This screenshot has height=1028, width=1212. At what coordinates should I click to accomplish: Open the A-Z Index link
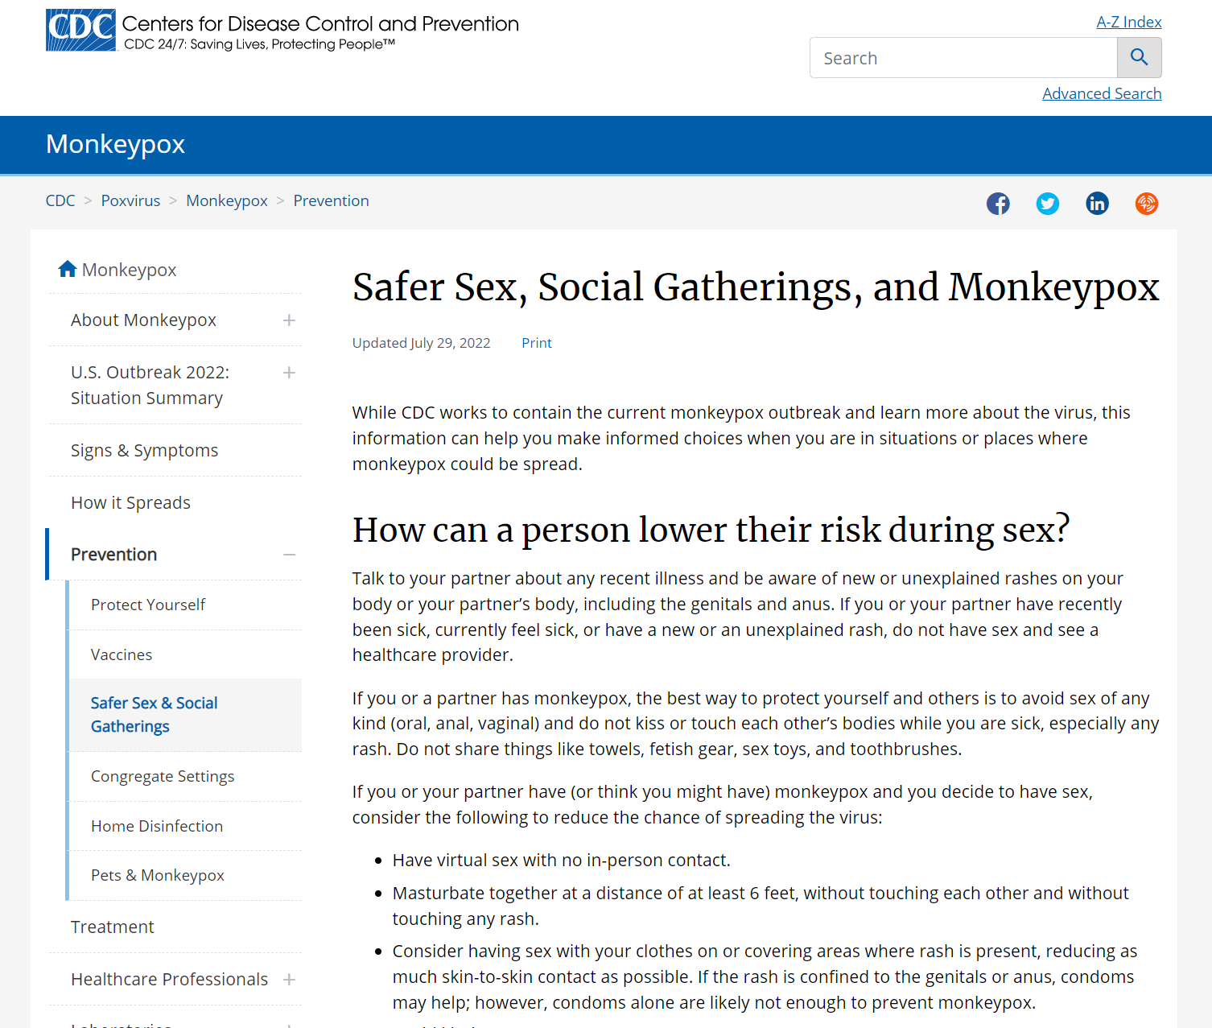coord(1128,22)
